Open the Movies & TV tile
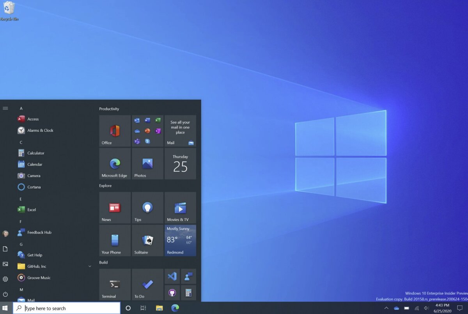Viewport: 468px width, 314px height. pos(180,208)
